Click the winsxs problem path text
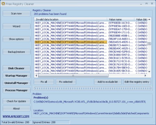 pos(89,102)
